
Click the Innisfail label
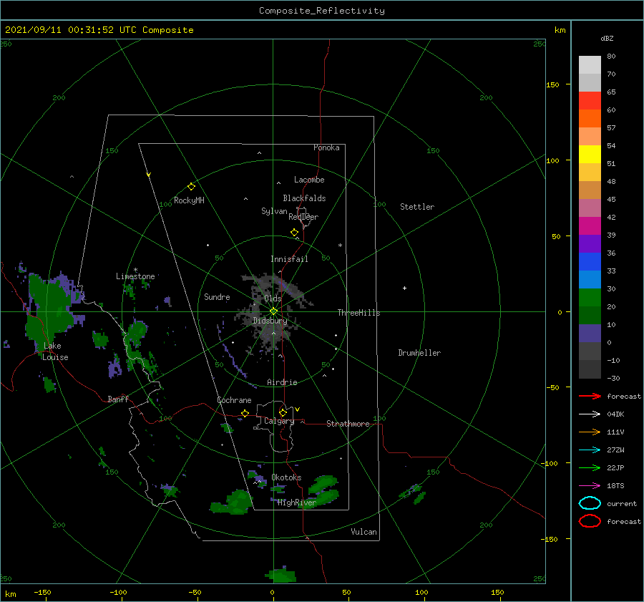coord(289,259)
